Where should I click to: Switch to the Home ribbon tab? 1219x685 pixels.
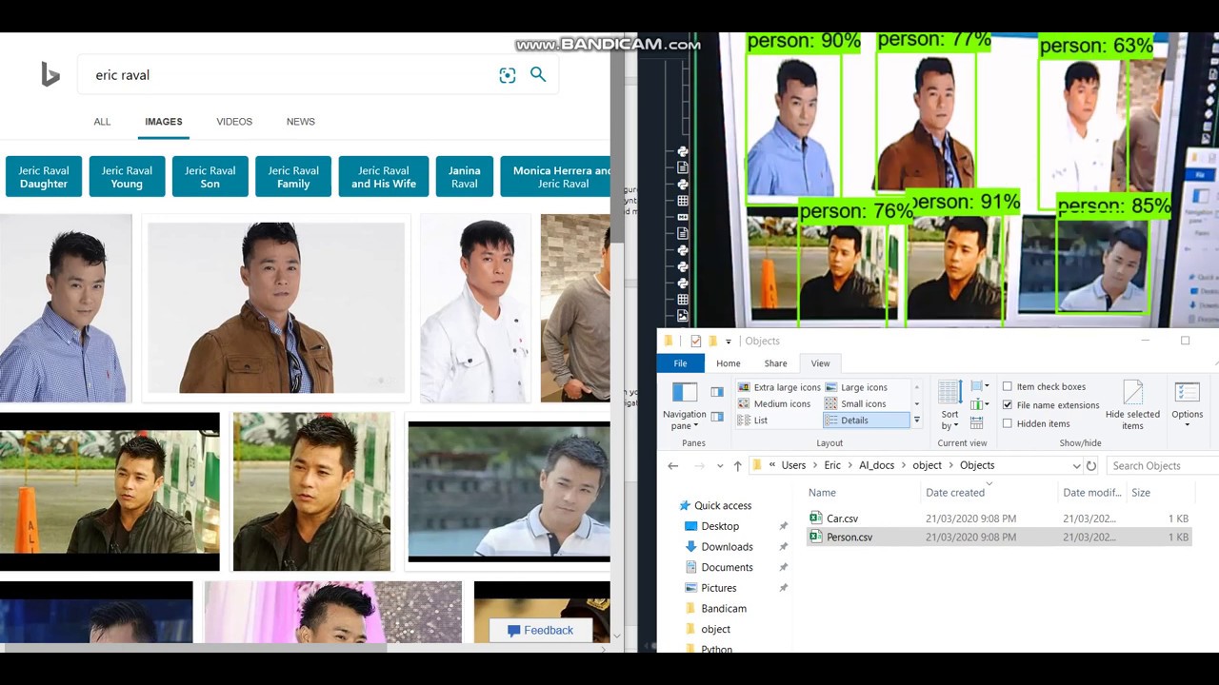click(x=729, y=363)
